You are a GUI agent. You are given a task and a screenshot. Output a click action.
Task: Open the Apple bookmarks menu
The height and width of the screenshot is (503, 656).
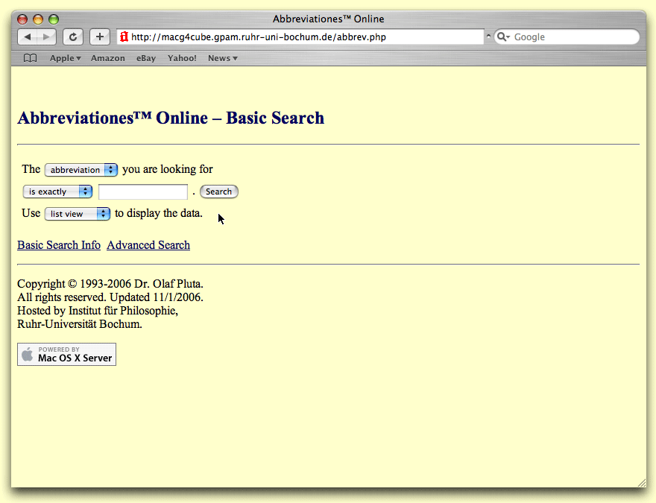tap(65, 58)
